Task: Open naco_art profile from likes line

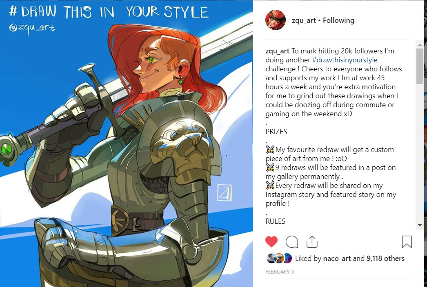Action: (337, 258)
